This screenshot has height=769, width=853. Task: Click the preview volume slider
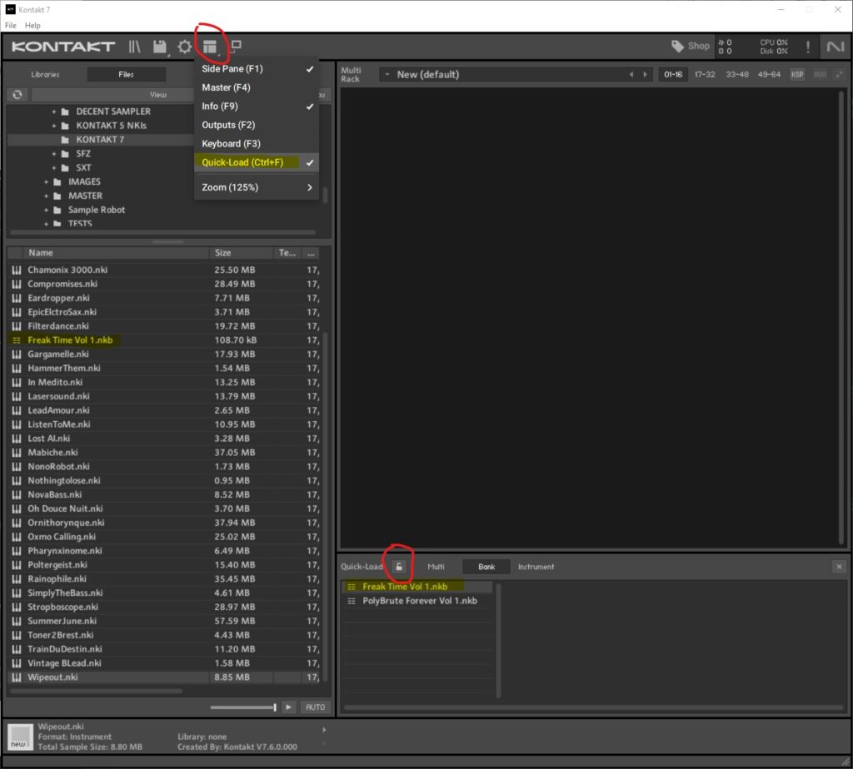pos(243,707)
